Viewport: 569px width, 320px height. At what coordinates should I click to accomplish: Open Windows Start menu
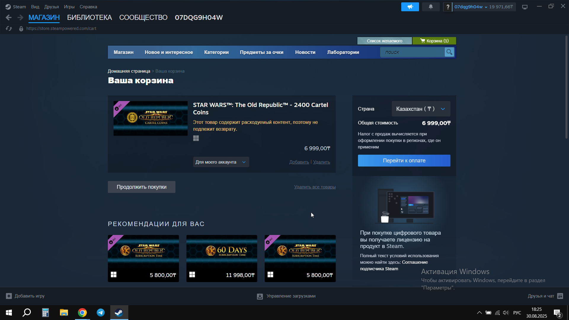[x=9, y=313]
